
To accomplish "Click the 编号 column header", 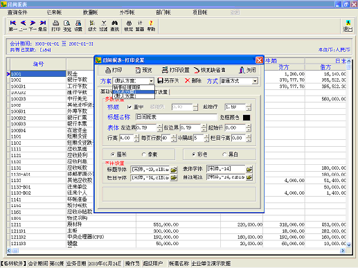I will (38, 64).
